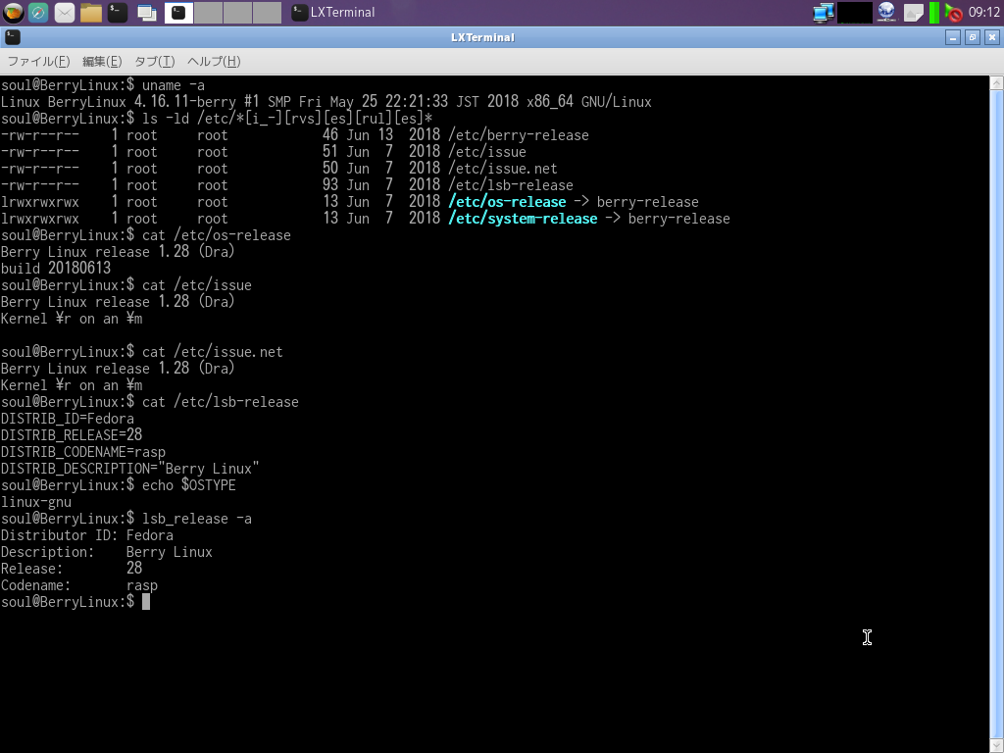Switch to the second workspace in pager
This screenshot has width=1004, height=753.
208,12
